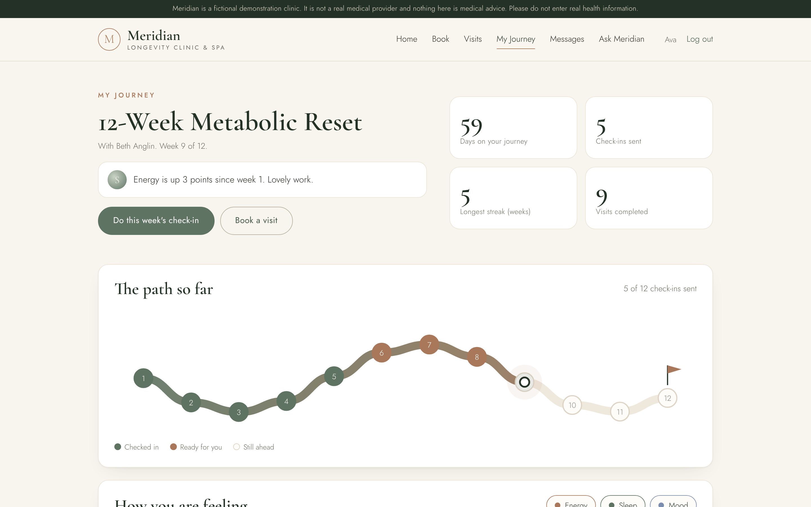The image size is (811, 507).
Task: Click the Longest streak (weeks) card
Action: click(x=513, y=198)
